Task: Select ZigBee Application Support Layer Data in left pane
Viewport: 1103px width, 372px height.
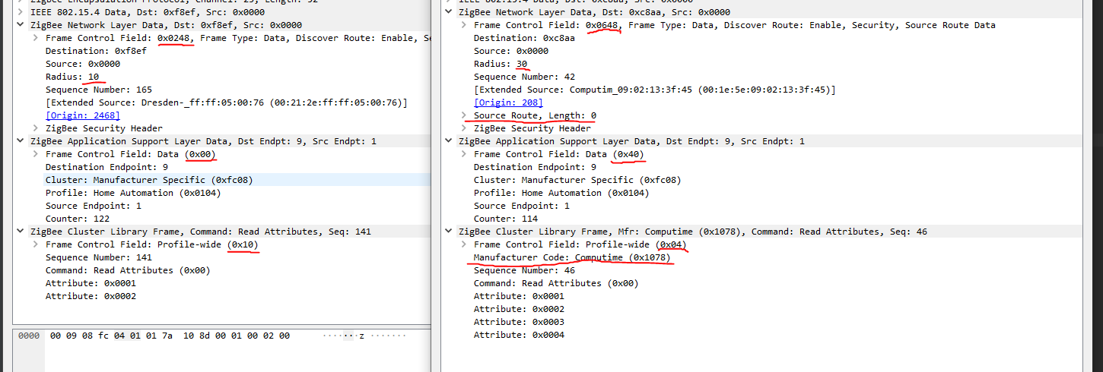Action: pos(204,141)
